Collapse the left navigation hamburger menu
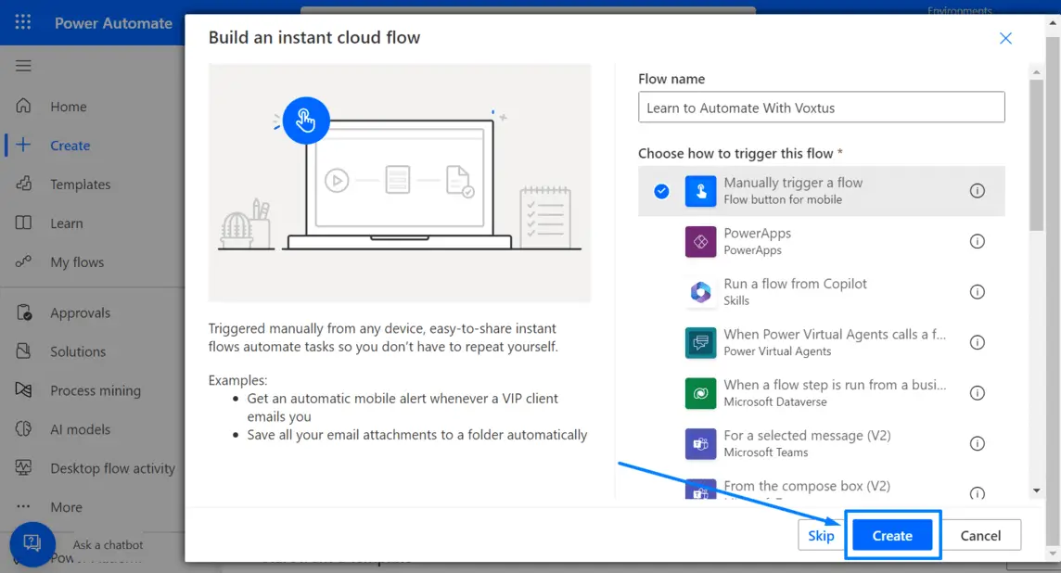This screenshot has width=1061, height=573. tap(23, 66)
